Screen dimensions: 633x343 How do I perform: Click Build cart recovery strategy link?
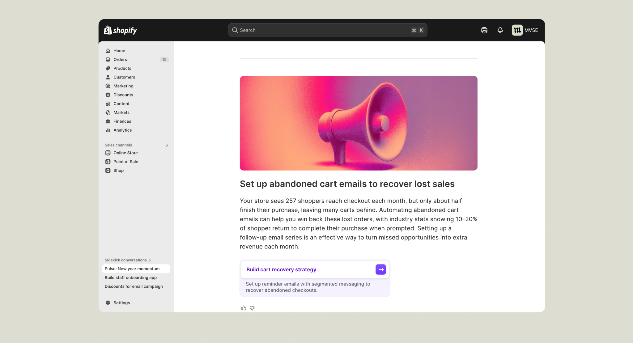[281, 269]
